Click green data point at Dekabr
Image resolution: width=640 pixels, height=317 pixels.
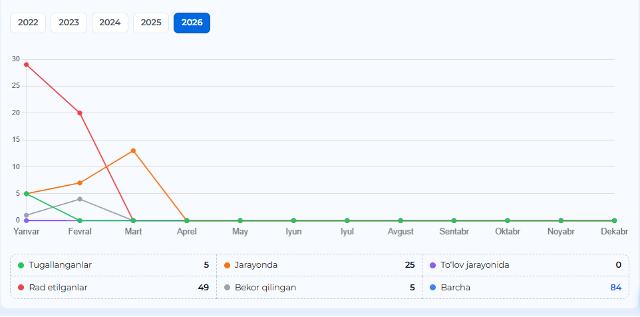[x=614, y=220]
